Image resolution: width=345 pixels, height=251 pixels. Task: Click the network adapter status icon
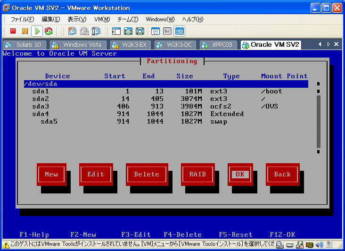pos(309,245)
